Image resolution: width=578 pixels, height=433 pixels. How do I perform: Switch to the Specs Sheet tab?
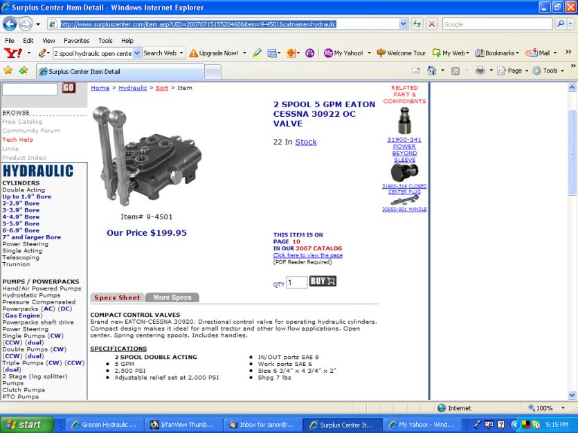click(x=117, y=297)
